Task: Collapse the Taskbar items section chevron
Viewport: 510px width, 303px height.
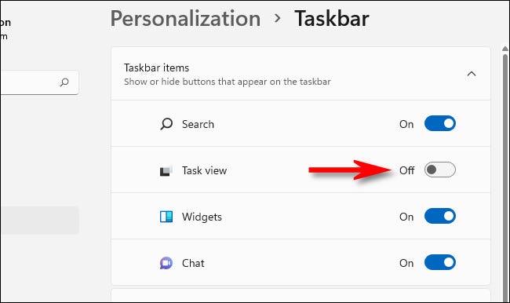Action: pos(472,74)
